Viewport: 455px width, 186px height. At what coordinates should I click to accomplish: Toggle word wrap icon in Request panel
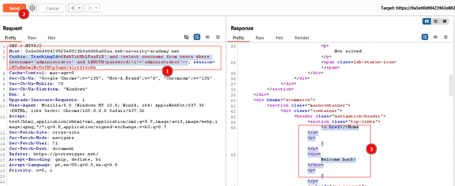tap(197, 37)
